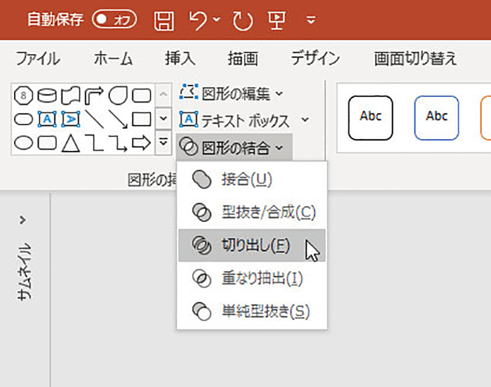Image resolution: width=491 pixels, height=387 pixels.
Task: Choose 重なり抽出(I) from menu
Action: coord(252,278)
